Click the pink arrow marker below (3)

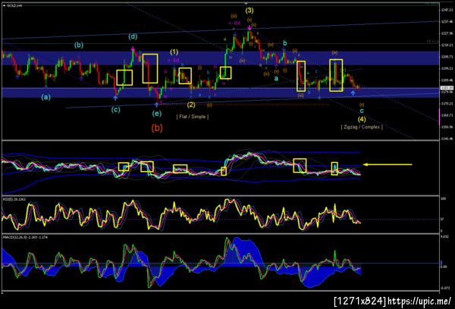click(x=249, y=27)
